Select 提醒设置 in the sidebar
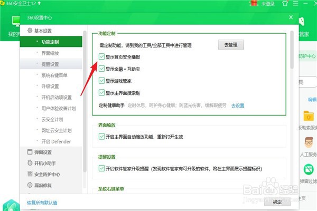Image resolution: width=317 pixels, height=211 pixels. click(51, 64)
